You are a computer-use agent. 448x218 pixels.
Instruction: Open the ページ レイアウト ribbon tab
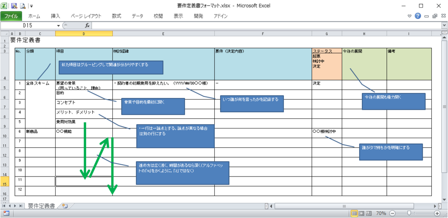coord(86,16)
